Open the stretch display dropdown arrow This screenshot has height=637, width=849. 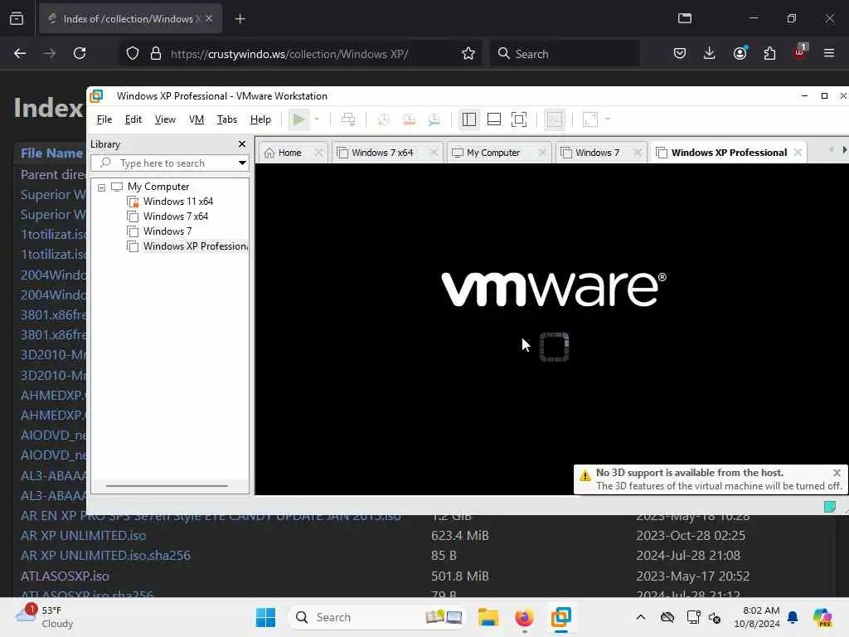pyautogui.click(x=608, y=119)
